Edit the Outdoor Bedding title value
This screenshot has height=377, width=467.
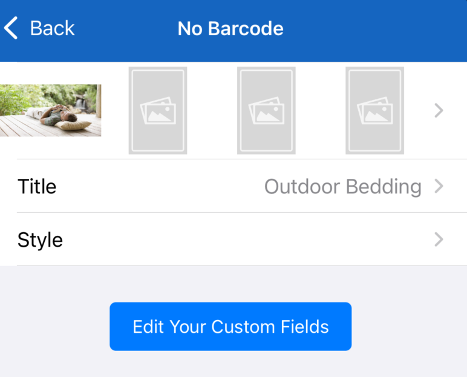click(x=343, y=187)
